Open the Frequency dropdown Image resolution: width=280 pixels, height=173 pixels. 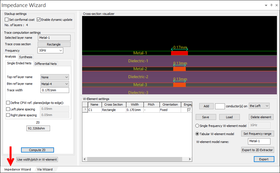point(61,50)
